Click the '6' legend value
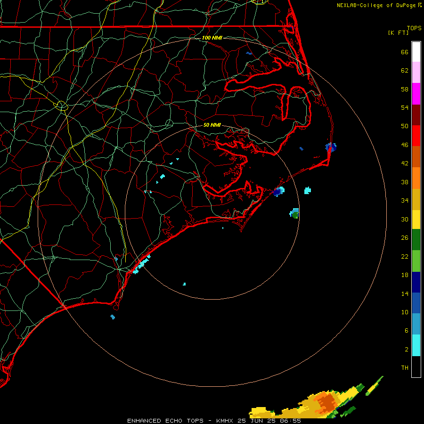The image size is (424, 424). point(407,331)
